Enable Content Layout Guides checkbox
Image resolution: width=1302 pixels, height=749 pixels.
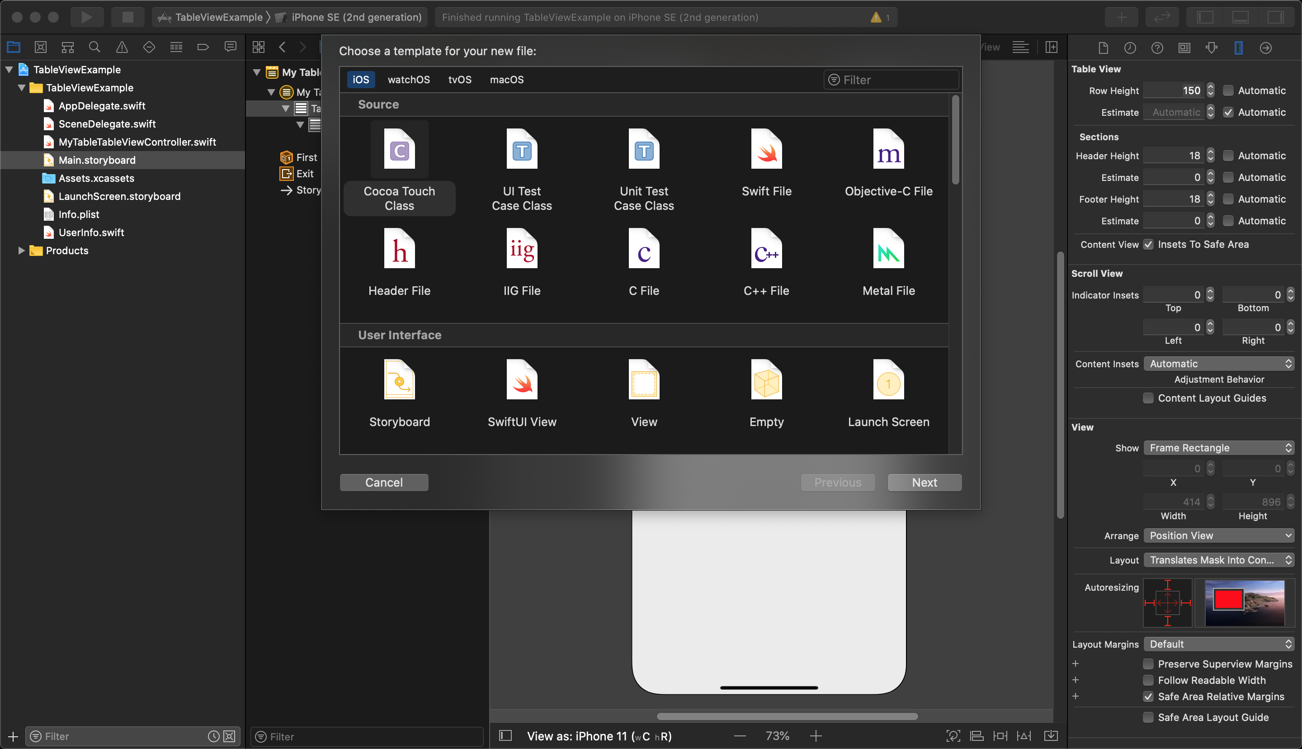(1148, 398)
